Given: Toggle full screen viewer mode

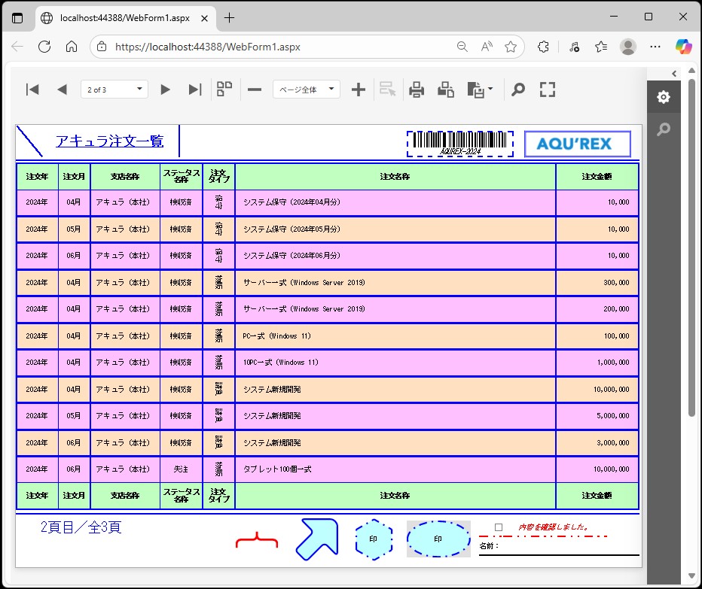Looking at the screenshot, I should (x=548, y=90).
